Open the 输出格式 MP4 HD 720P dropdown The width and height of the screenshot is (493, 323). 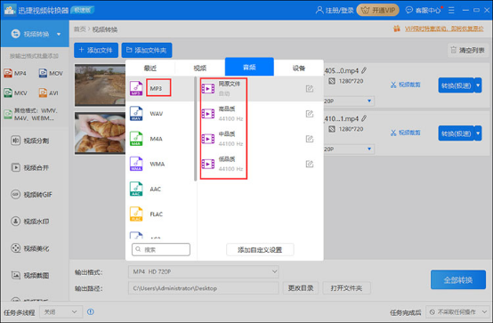(204, 271)
